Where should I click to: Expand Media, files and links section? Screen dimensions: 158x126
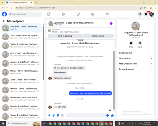pos(136,64)
